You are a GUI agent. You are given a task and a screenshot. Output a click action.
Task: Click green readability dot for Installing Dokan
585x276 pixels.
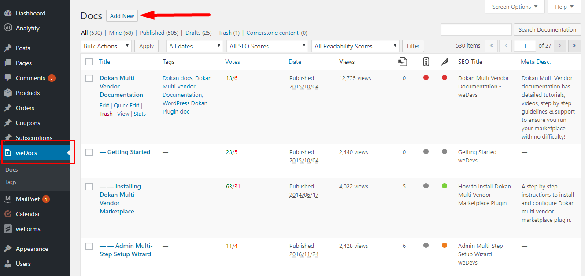pos(444,186)
